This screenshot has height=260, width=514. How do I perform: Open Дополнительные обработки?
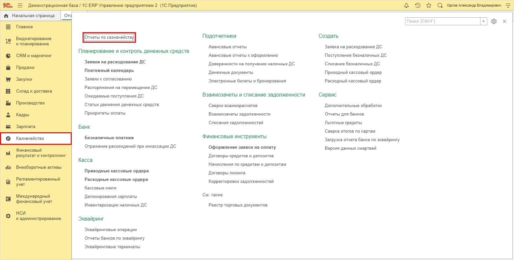pos(353,106)
